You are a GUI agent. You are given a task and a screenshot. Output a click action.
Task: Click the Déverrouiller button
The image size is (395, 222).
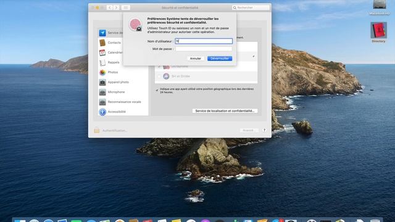point(220,59)
